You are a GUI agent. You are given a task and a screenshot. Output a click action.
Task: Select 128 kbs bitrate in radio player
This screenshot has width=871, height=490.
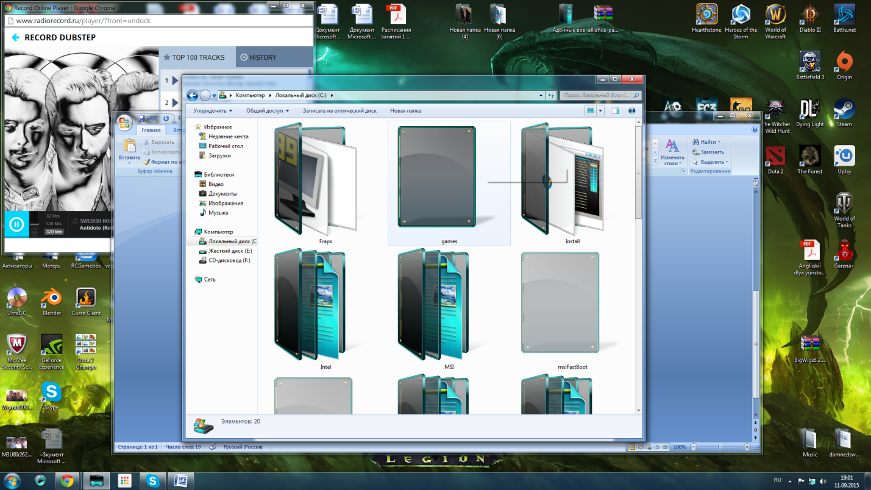[55, 224]
